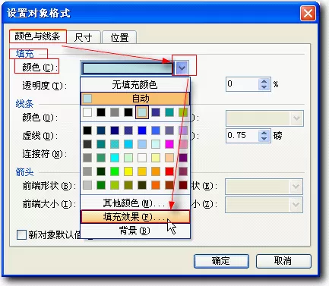Pick the pink color swatch
Image resolution: width=329 pixels, height=286 pixels.
[183, 144]
